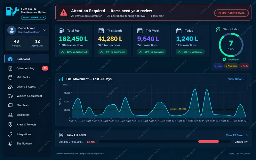Click the Tank Fill Level database icon
256x160 pixels.
pyautogui.click(x=61, y=135)
